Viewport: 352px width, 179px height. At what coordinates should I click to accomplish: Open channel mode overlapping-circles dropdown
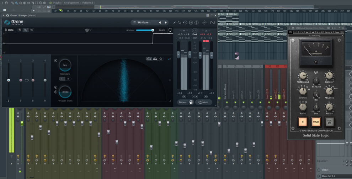88,30
